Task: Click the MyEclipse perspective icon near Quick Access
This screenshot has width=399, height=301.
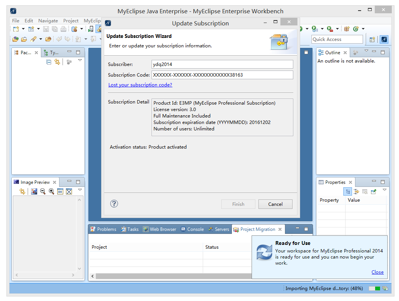Action: [383, 39]
